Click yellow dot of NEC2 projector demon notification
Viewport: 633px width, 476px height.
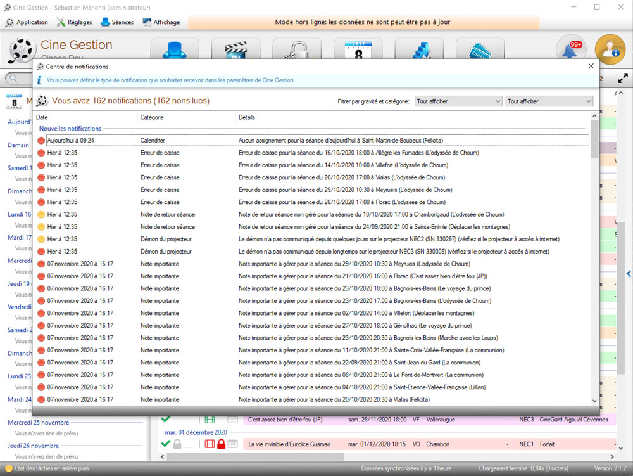pos(41,239)
